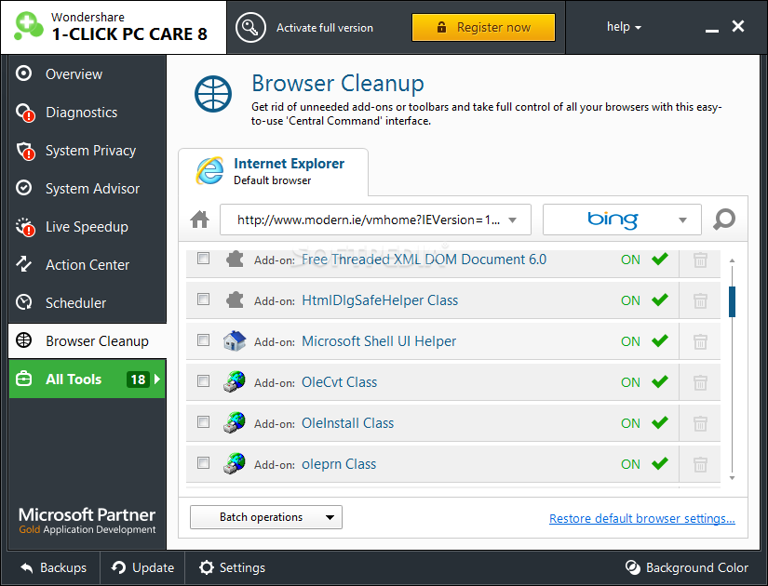Toggle ON status for oleprn Class

pyautogui.click(x=644, y=463)
